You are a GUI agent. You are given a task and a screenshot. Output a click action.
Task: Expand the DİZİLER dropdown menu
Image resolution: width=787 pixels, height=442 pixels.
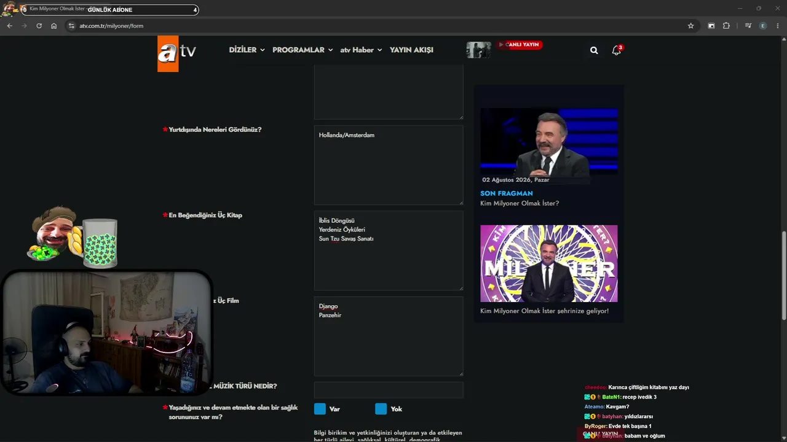pos(247,50)
